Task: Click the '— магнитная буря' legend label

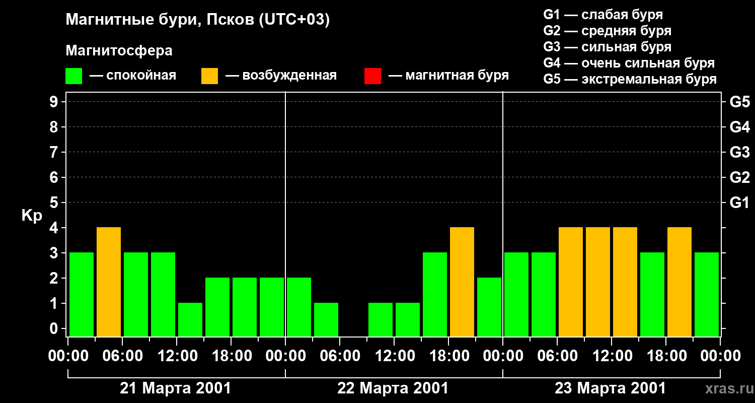Action: (448, 76)
